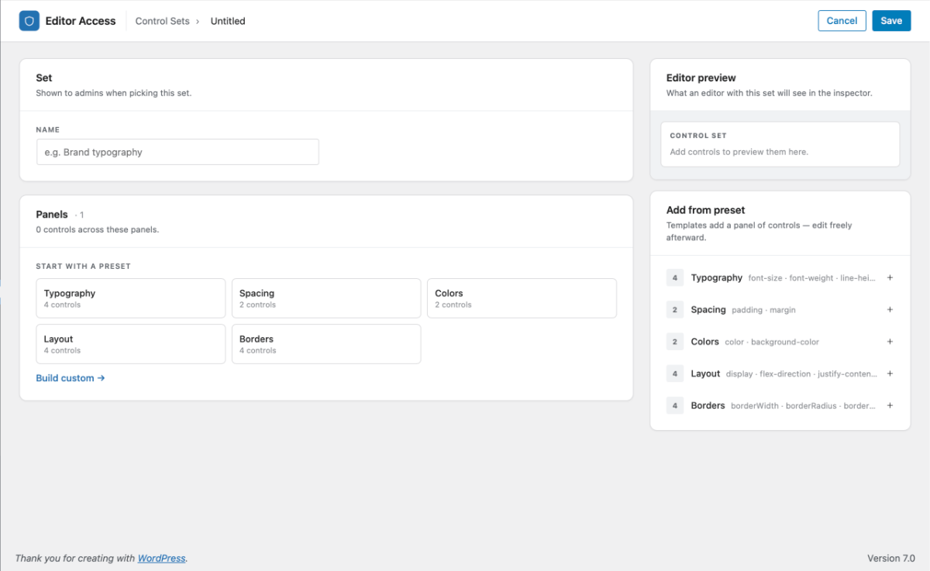Click the Editor preview heading
This screenshot has height=571, width=930.
click(x=701, y=77)
